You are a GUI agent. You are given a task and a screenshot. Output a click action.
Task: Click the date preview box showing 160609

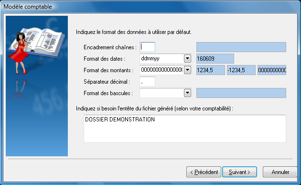215,59
